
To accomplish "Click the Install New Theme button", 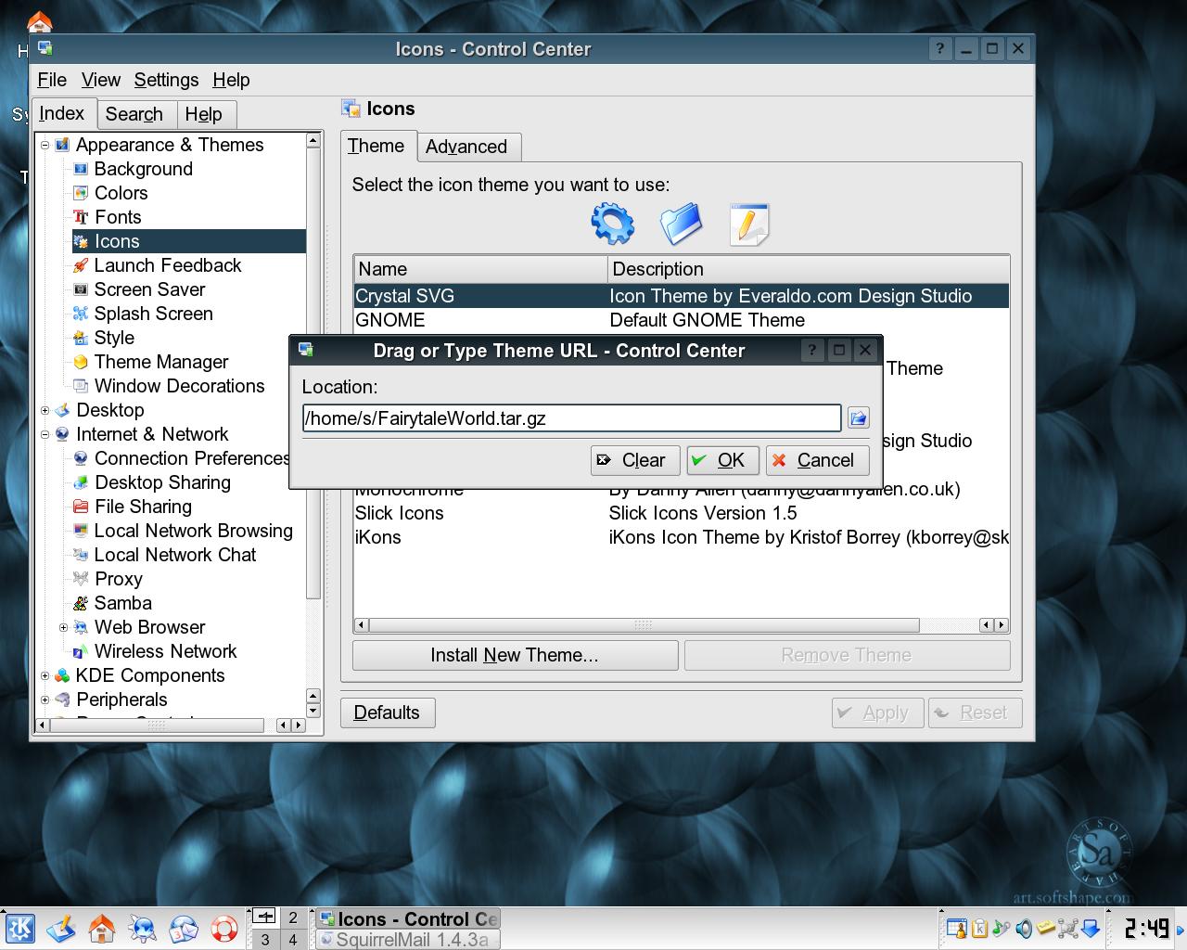I will [x=515, y=655].
